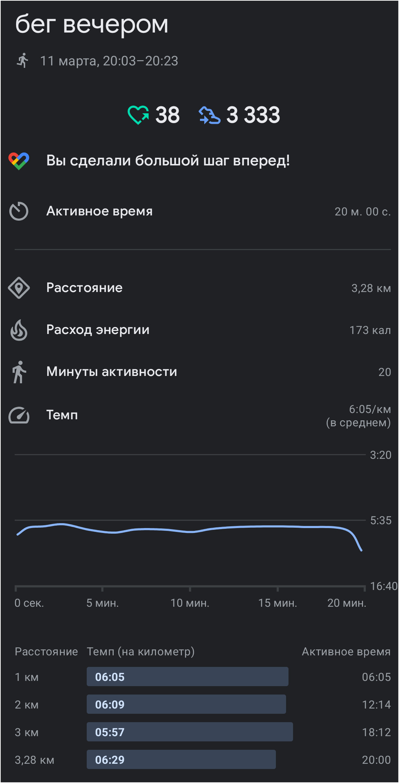Tap the 10 мин. marker on chart axis

(x=190, y=603)
